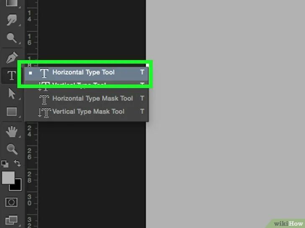Viewport: 305px width, 228px height.
Task: Reset default foreground and background colors
Action: pos(5,164)
